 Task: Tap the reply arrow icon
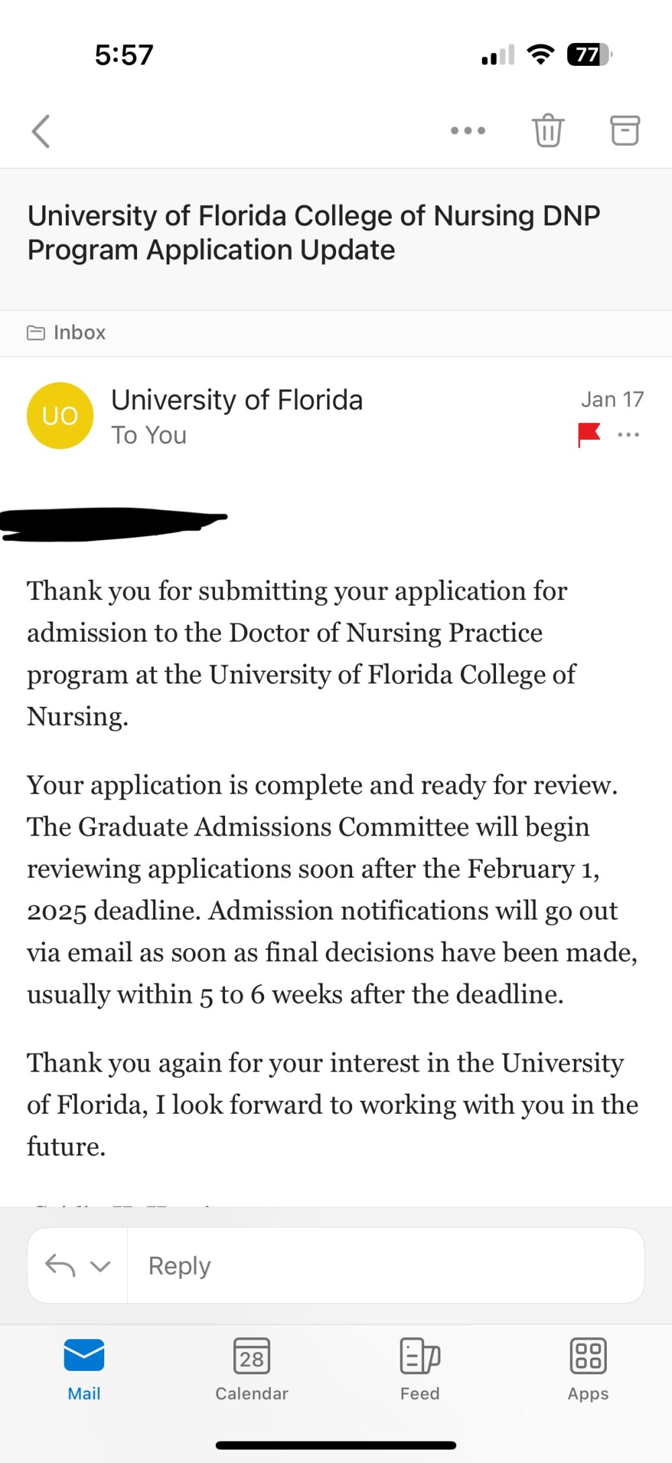[x=60, y=1266]
